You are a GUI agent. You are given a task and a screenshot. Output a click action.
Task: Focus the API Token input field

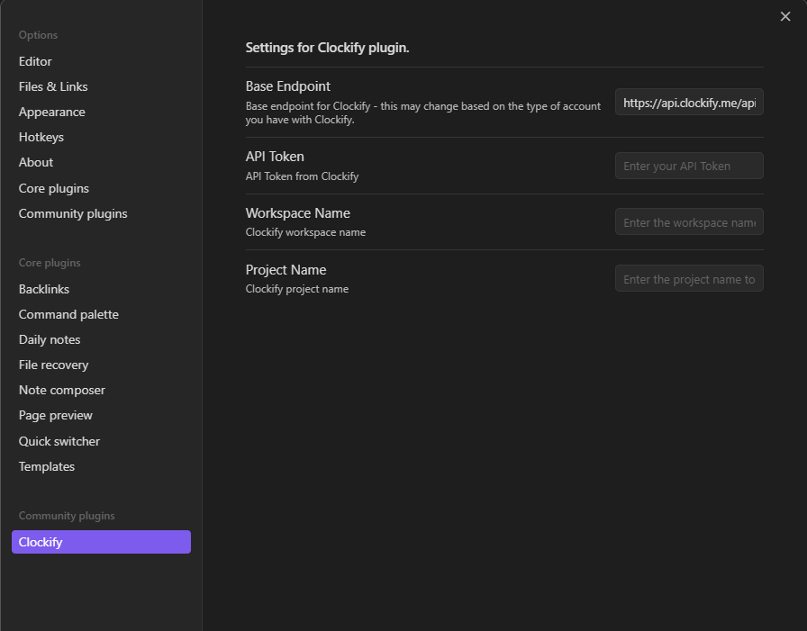point(689,166)
